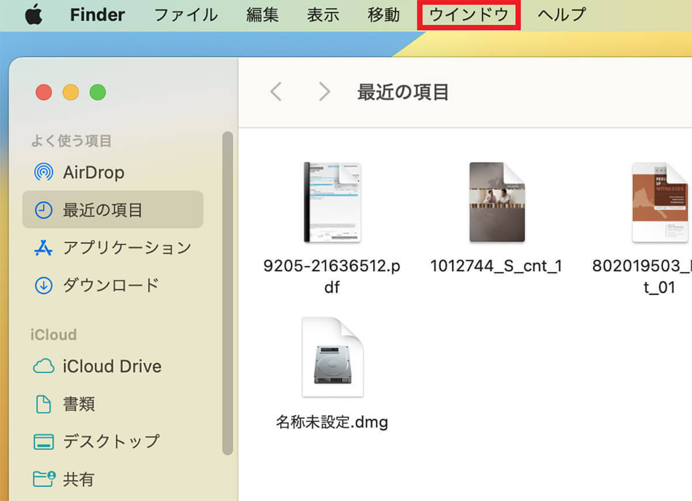
Task: Select the 9205-21636512.pdf file thumbnail
Action: click(x=332, y=202)
